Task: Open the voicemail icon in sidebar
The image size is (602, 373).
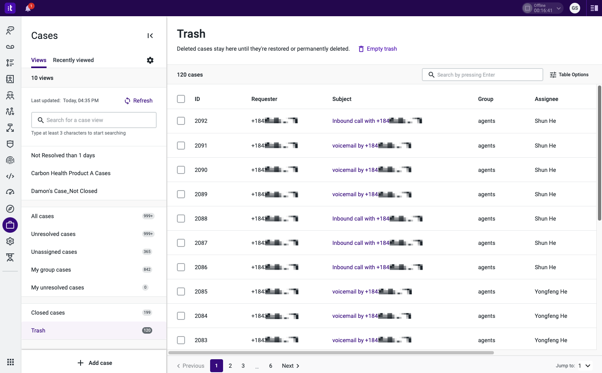Action: (10, 47)
